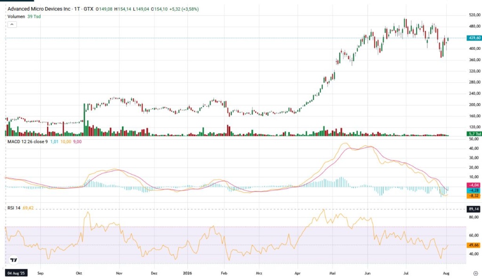Click the orange MACD tag -8,32

(474, 196)
